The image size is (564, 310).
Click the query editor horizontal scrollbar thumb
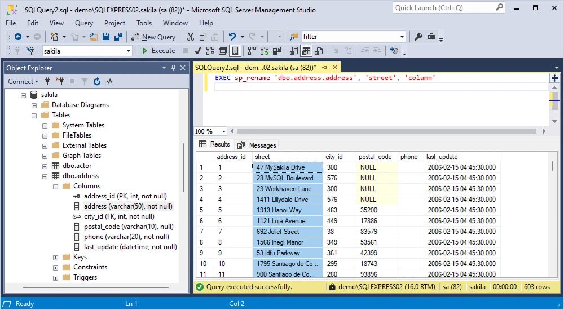(386, 131)
